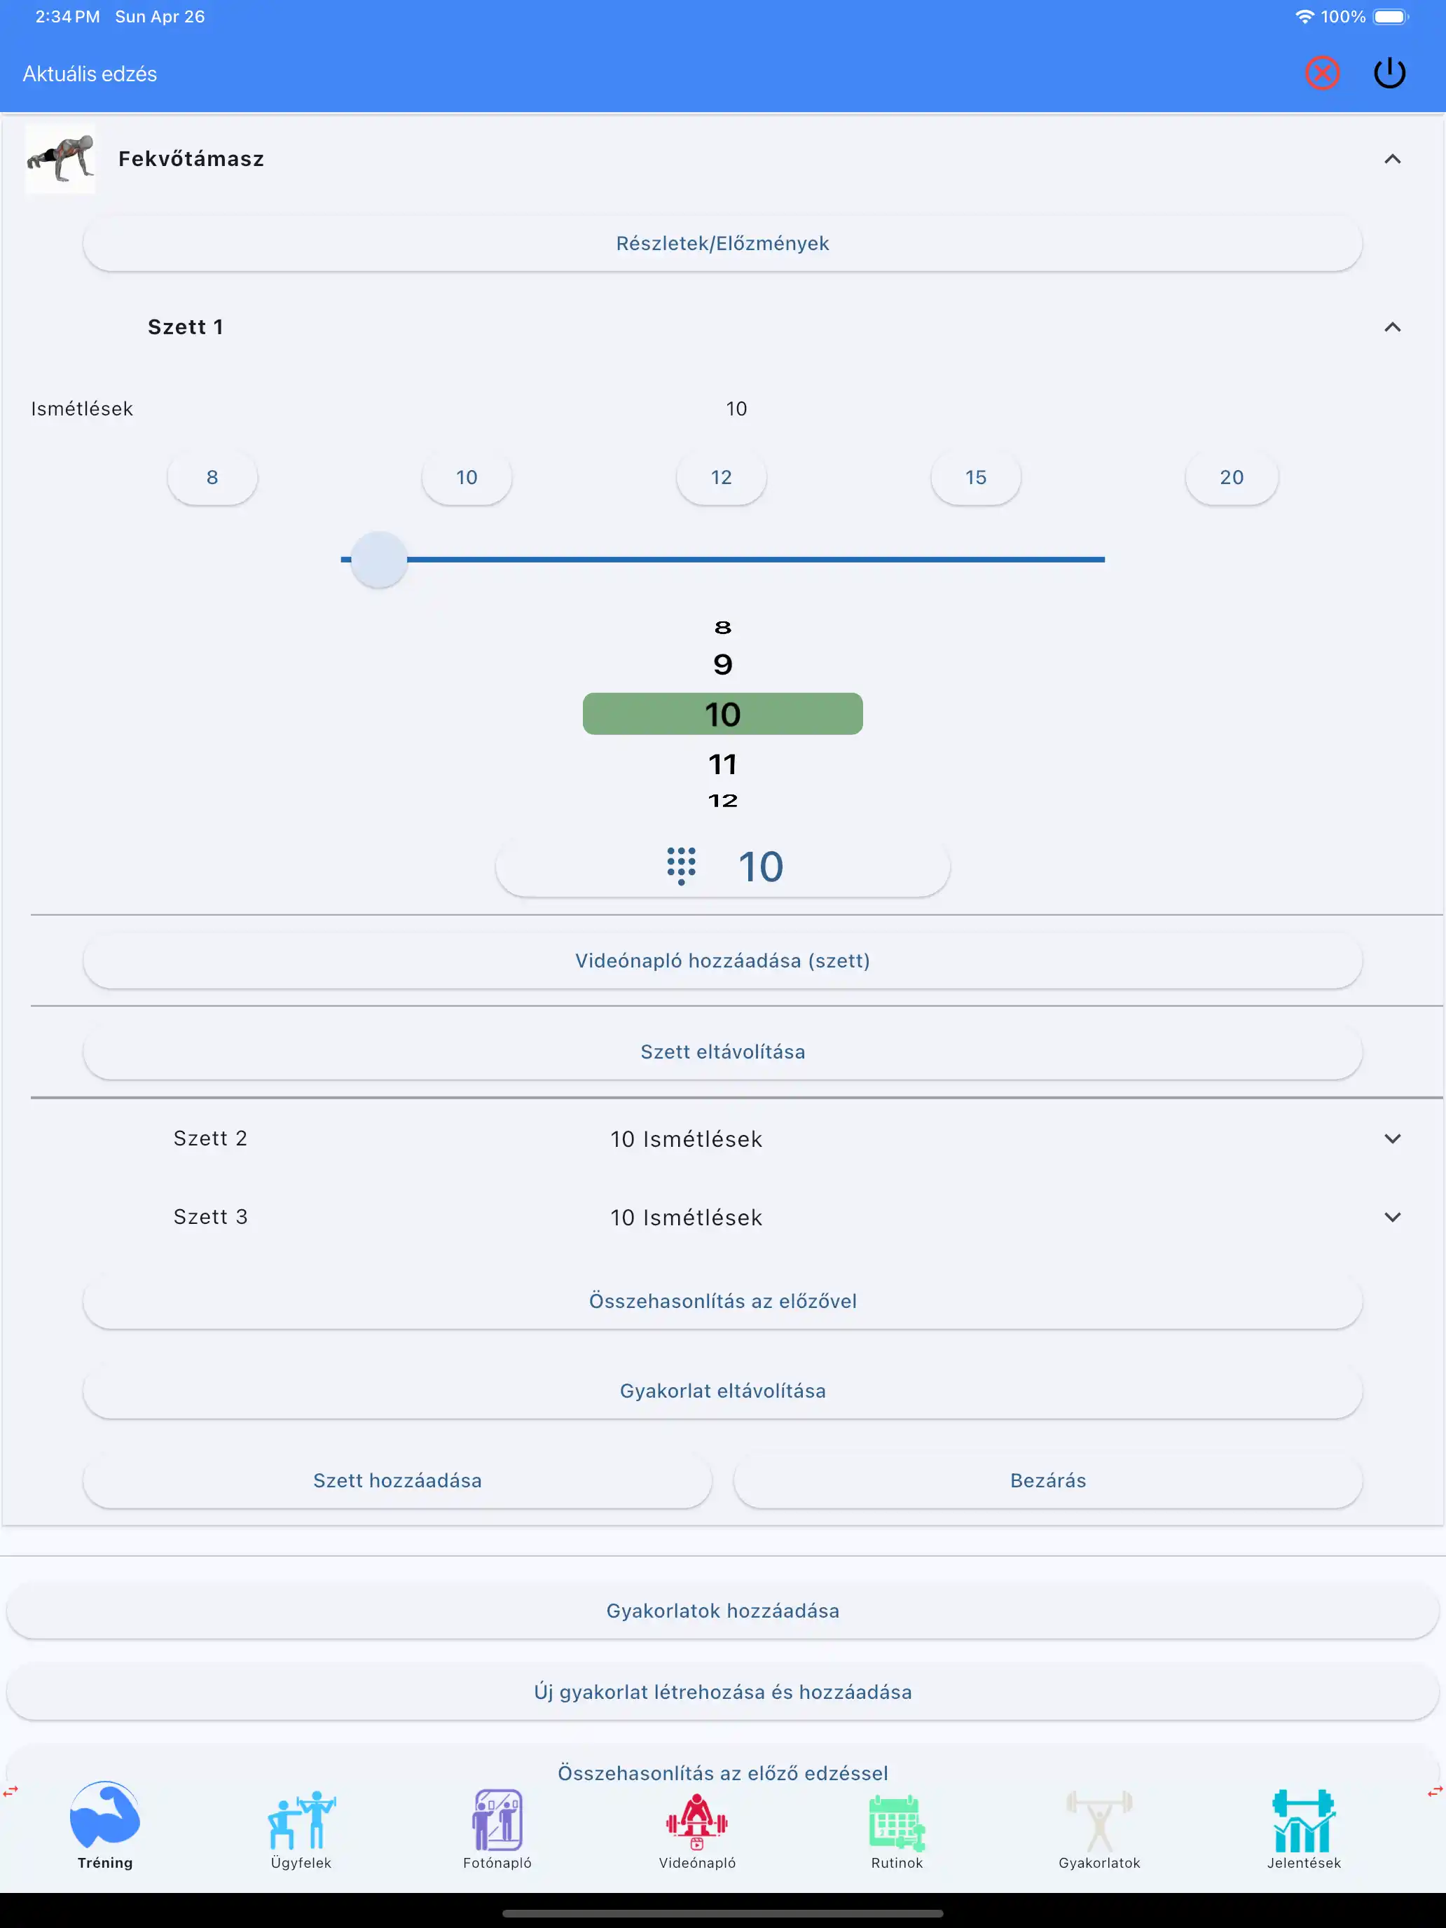Open the Tréning tab icon

pyautogui.click(x=104, y=1817)
